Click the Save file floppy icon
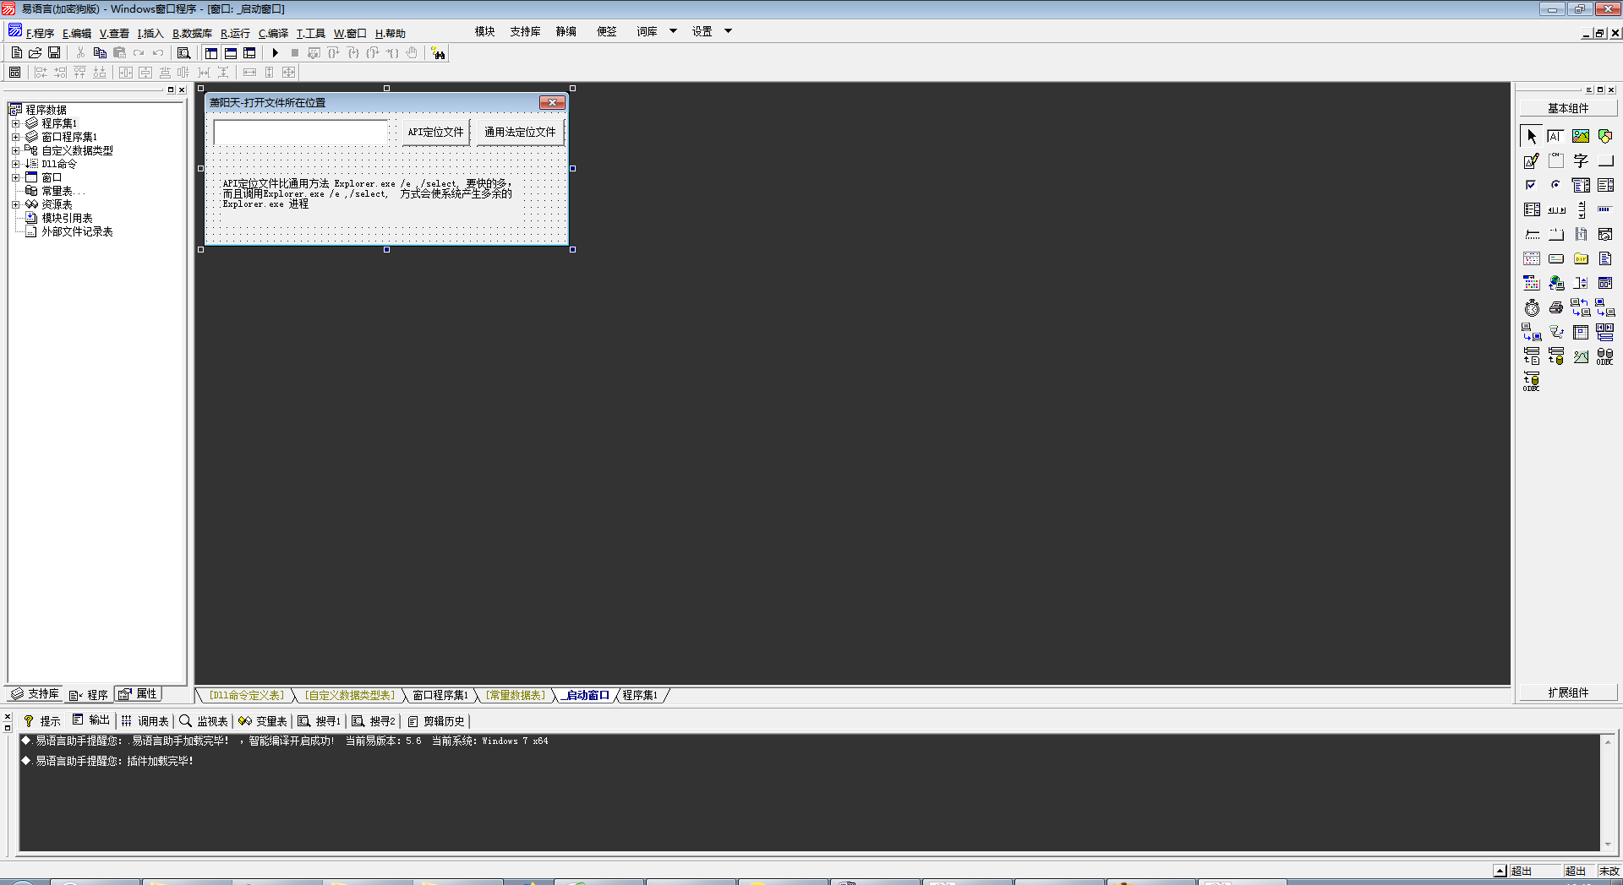This screenshot has height=885, width=1623. [54, 53]
